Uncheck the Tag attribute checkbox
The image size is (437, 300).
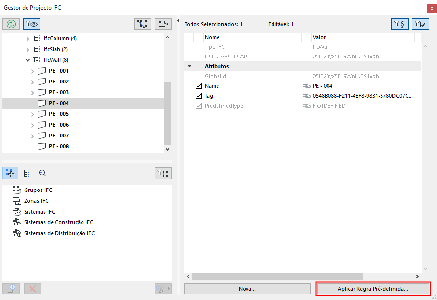pyautogui.click(x=199, y=96)
